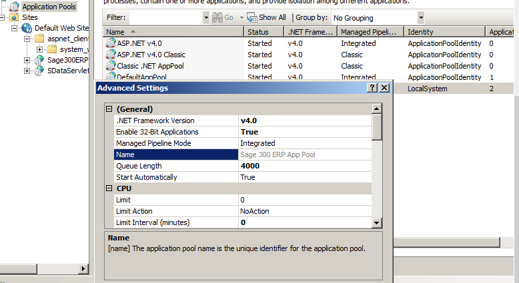The width and height of the screenshot is (519, 283).
Task: Click the Sites globe folder icon
Action: coord(14,17)
